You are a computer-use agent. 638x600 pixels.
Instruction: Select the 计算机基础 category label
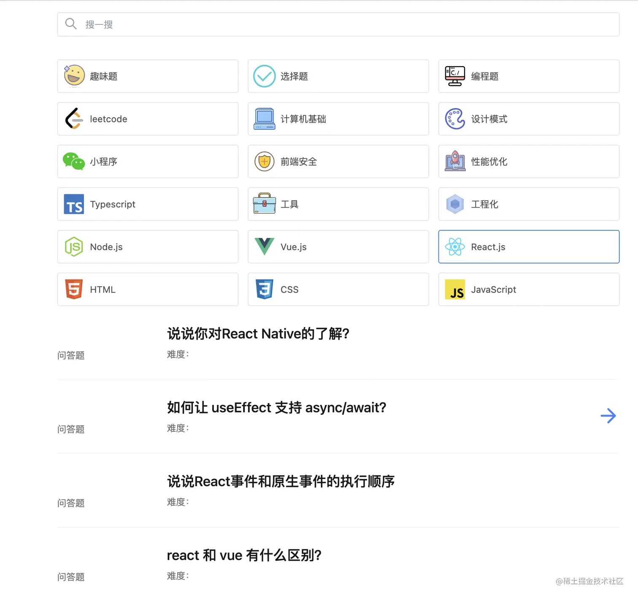coord(303,119)
